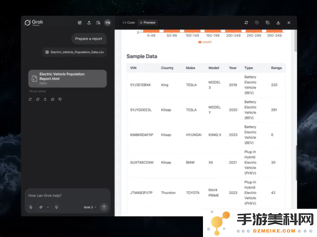Click the Thurston county cell
This screenshot has width=317, height=237.
coord(168,193)
